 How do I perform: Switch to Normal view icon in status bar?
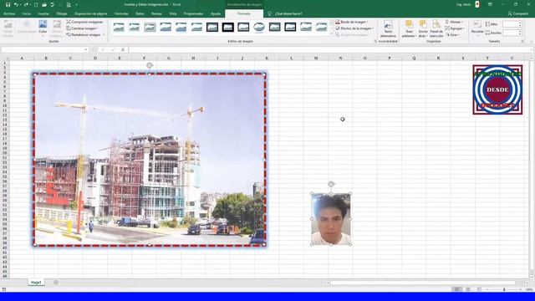click(457, 289)
